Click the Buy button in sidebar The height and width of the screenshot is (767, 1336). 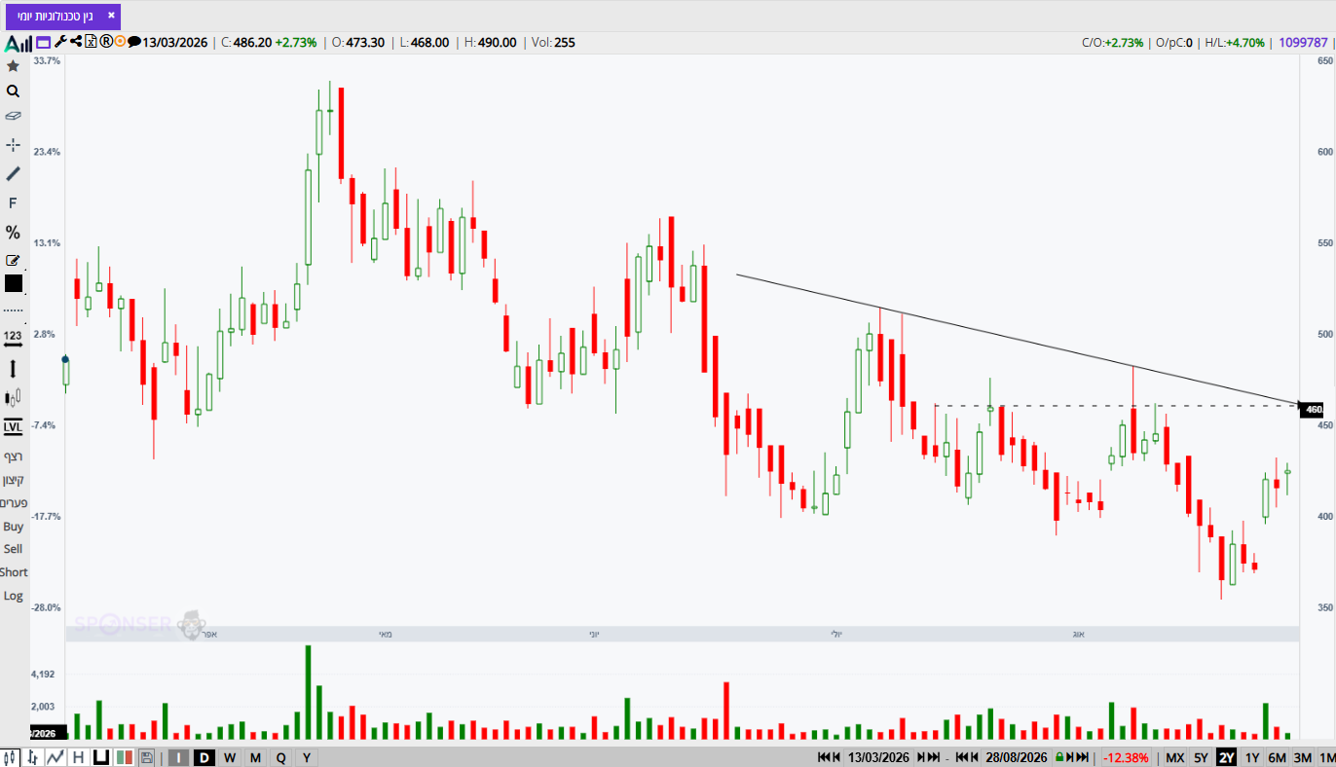13,527
